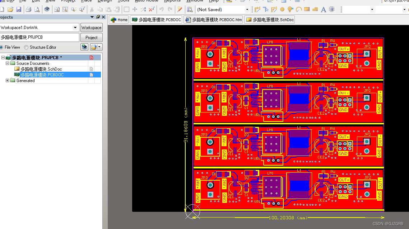
Task: Zoom on filtered objects funnel icon
Action: pyautogui.click(x=82, y=10)
